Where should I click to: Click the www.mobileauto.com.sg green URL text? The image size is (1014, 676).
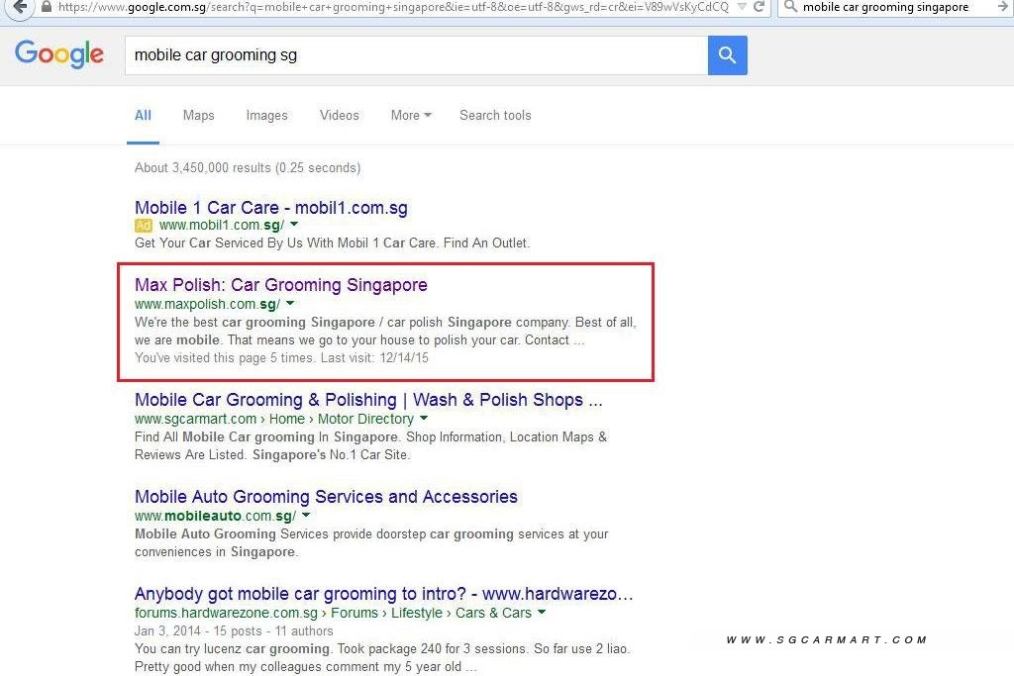[x=215, y=516]
